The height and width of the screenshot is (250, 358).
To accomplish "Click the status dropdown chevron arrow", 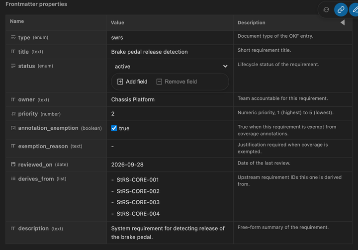I will [x=225, y=66].
